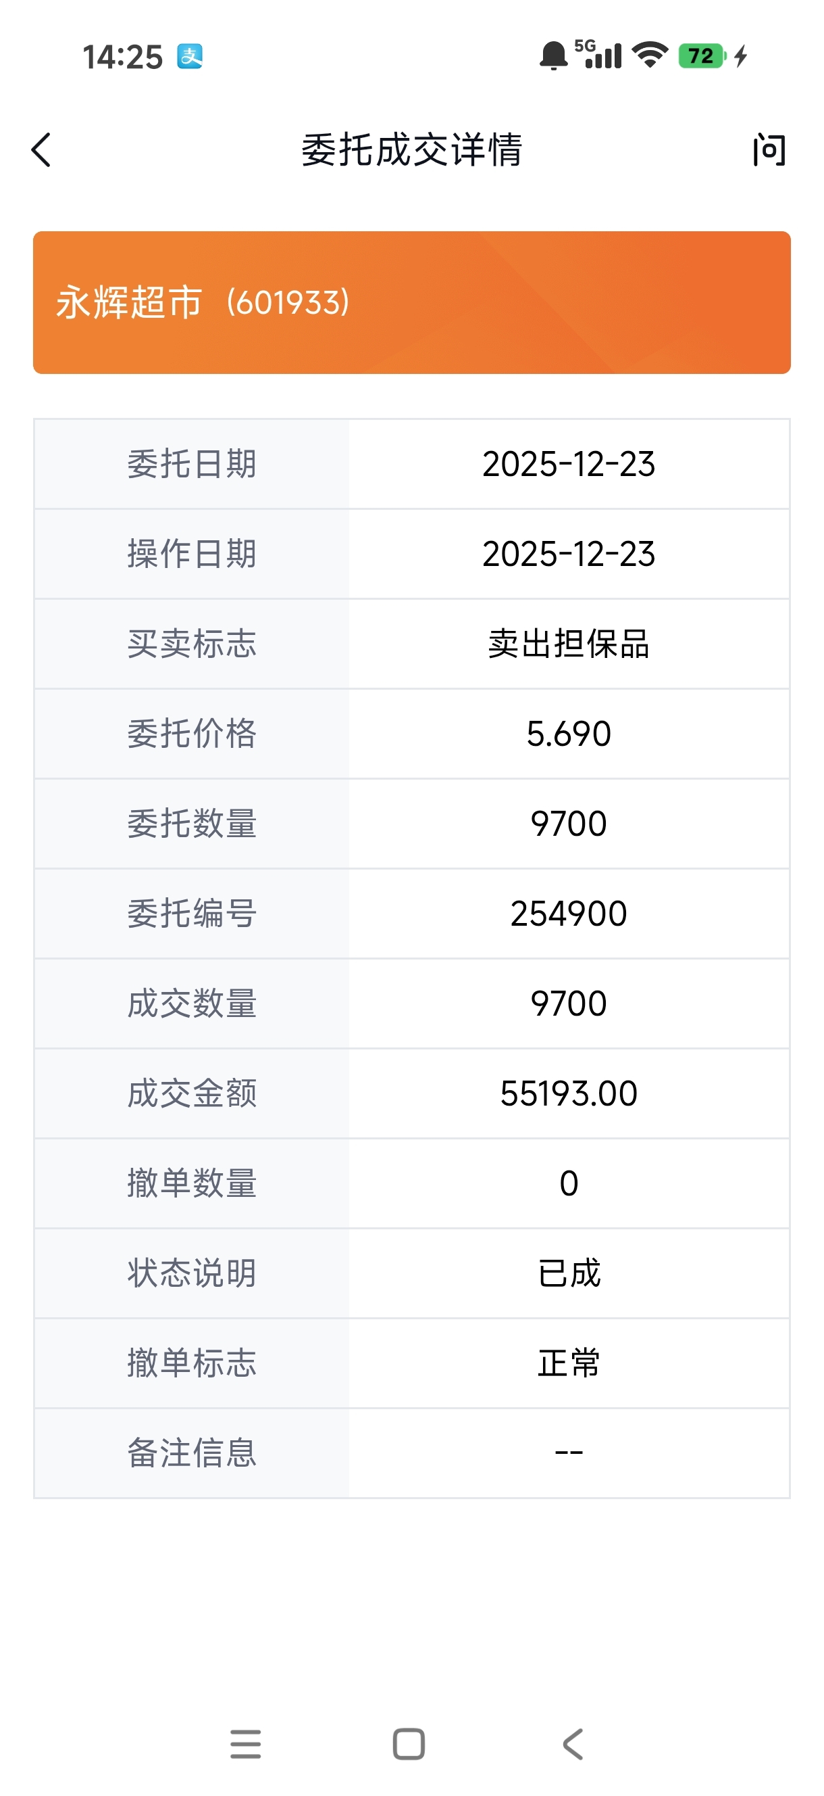Tap the 状态说明 value 已成

[x=569, y=1273]
